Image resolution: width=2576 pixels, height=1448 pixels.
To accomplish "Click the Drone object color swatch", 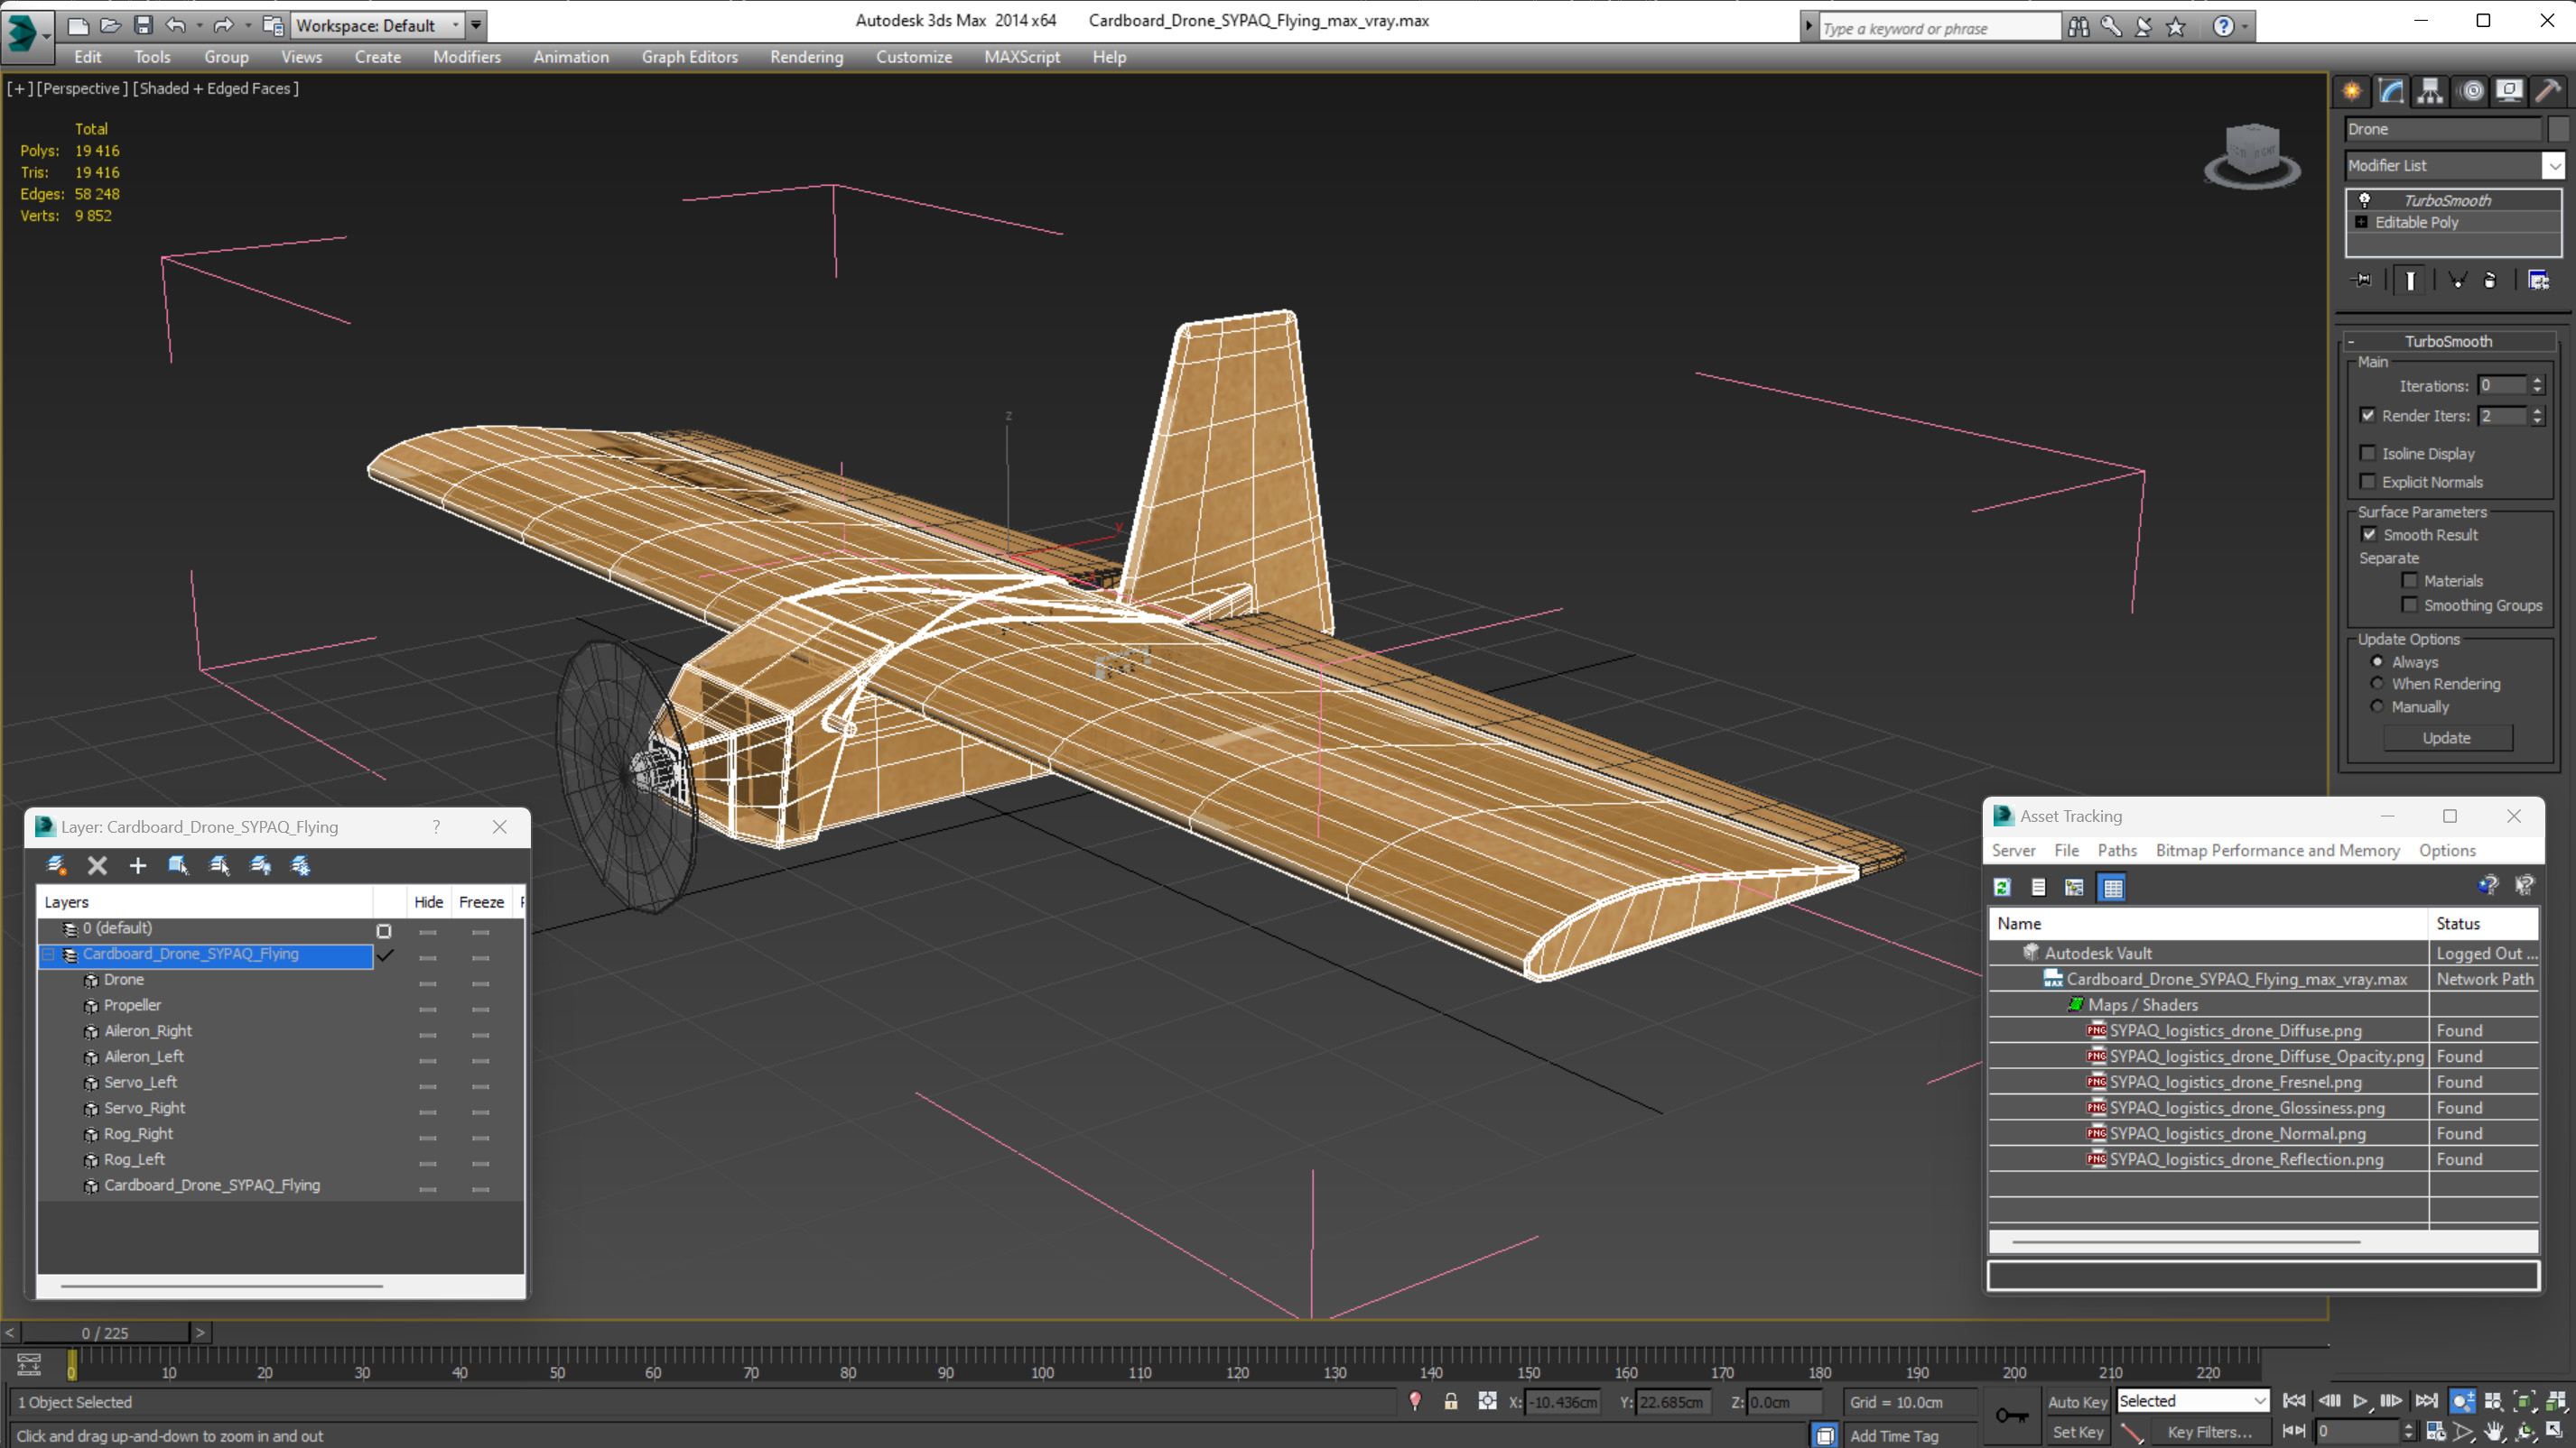I will point(2557,129).
